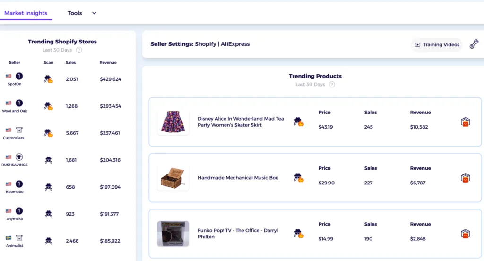The height and width of the screenshot is (261, 484).
Task: Select the $43.19 price value
Action: [326, 127]
